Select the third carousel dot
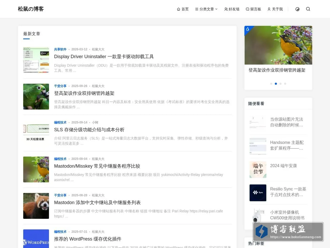This screenshot has height=248, width=330. tap(280, 83)
